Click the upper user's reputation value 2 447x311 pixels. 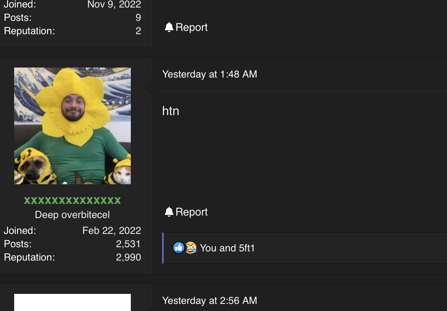138,31
